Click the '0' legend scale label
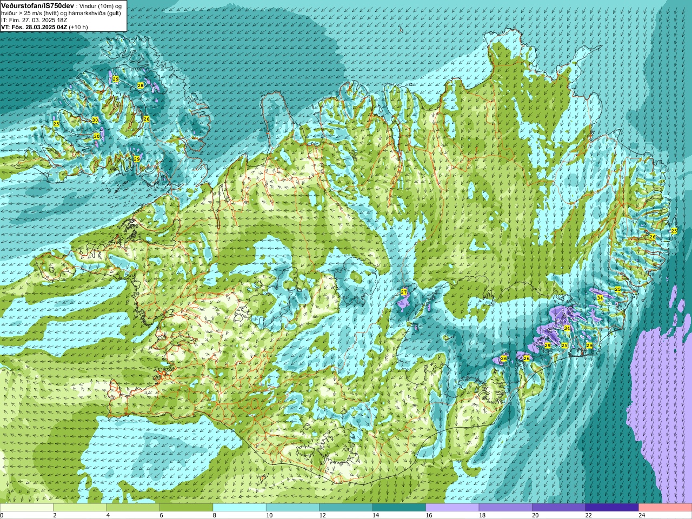The image size is (692, 519). pyautogui.click(x=2, y=515)
